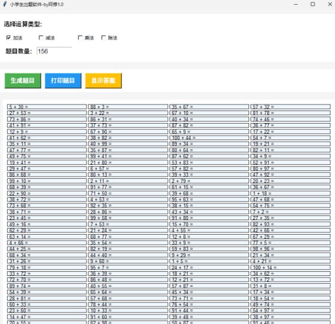Maximize the application window
This screenshot has width=335, height=324.
[x=313, y=4]
